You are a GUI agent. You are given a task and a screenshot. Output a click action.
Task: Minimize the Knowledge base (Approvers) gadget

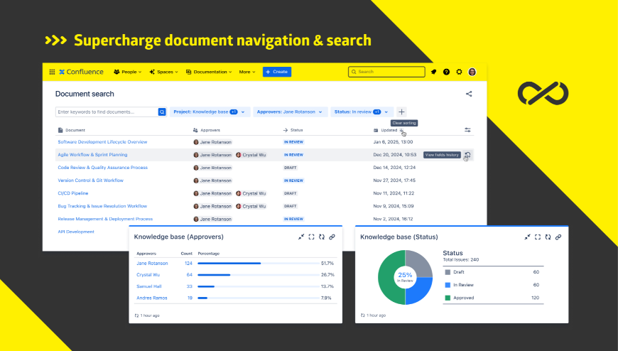tap(301, 237)
